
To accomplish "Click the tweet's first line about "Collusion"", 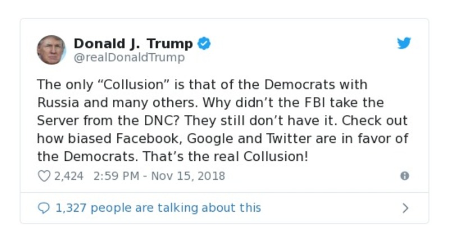I will tap(202, 85).
